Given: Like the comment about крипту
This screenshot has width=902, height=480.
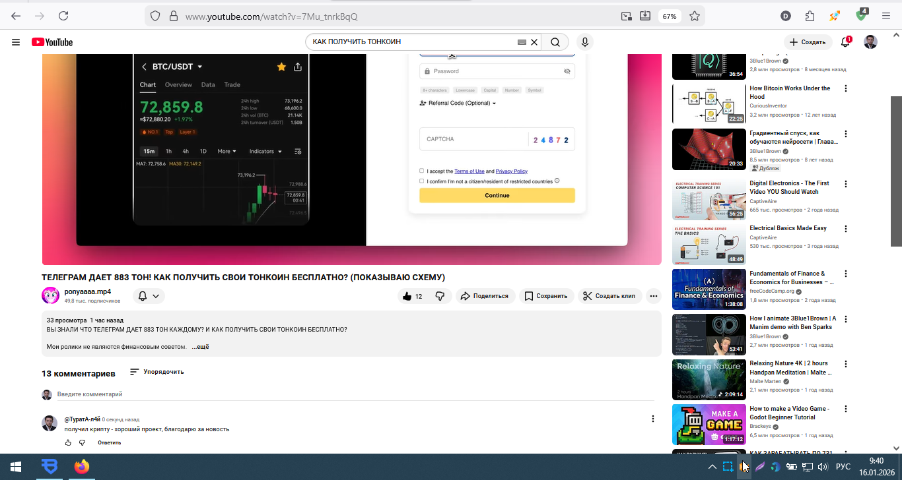Looking at the screenshot, I should click(x=68, y=442).
